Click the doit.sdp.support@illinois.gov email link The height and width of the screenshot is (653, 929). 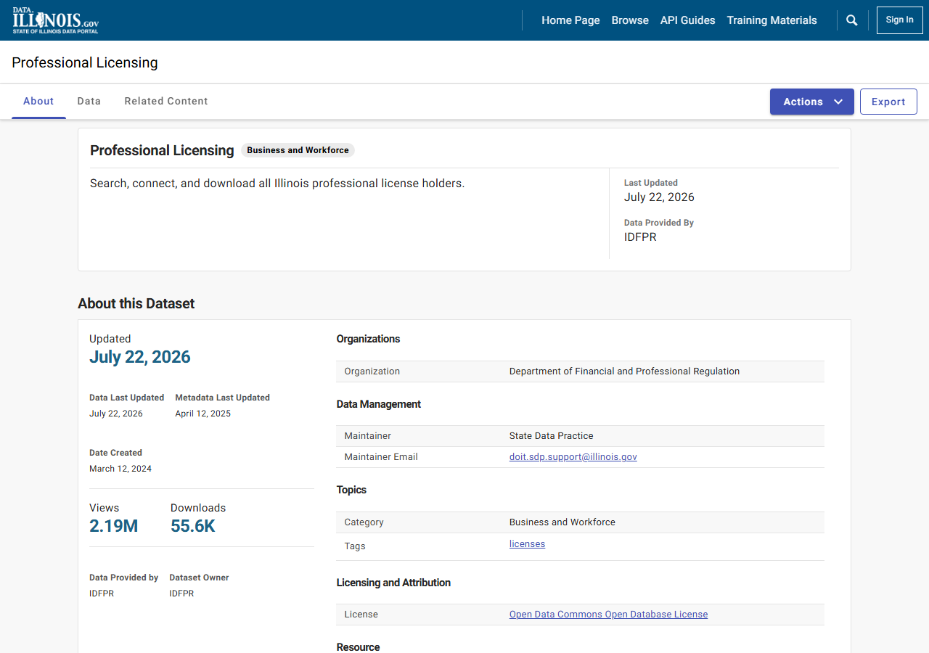pos(573,457)
